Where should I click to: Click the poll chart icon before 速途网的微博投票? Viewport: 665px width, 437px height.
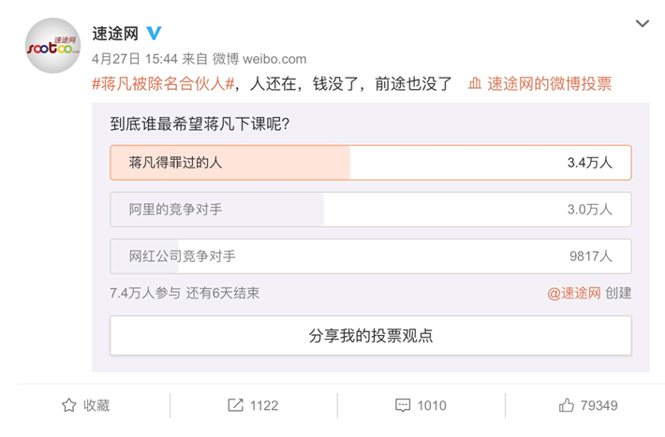[475, 83]
